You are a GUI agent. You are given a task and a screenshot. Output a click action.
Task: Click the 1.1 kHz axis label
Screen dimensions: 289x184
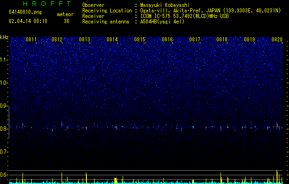[4, 60]
